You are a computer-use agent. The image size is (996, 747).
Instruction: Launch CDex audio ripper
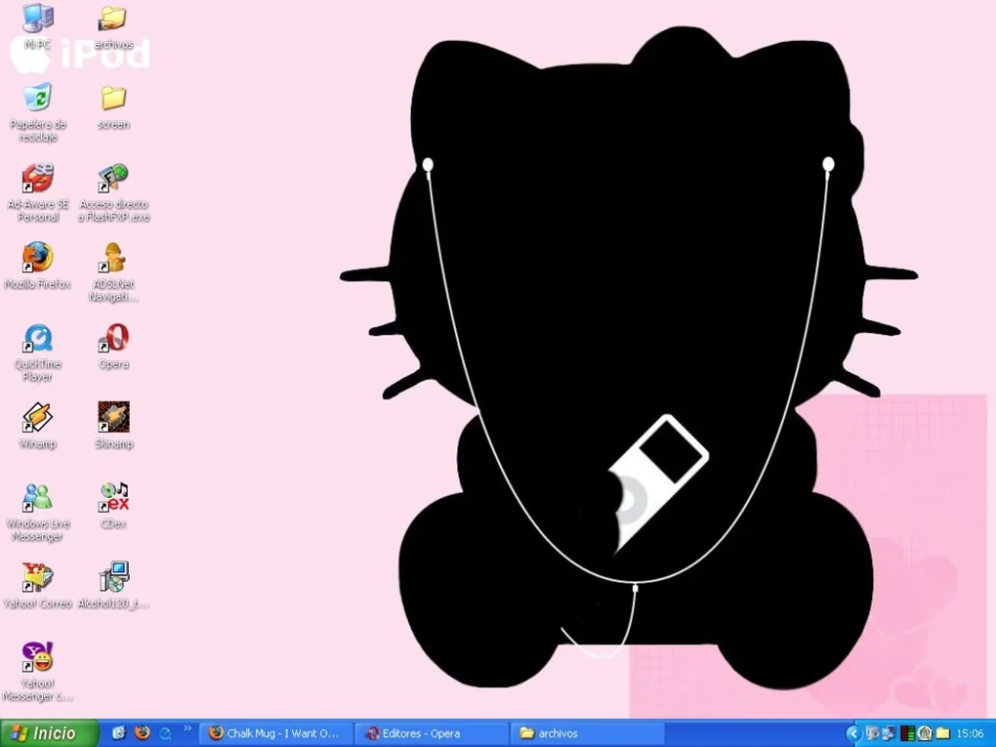pyautogui.click(x=112, y=496)
